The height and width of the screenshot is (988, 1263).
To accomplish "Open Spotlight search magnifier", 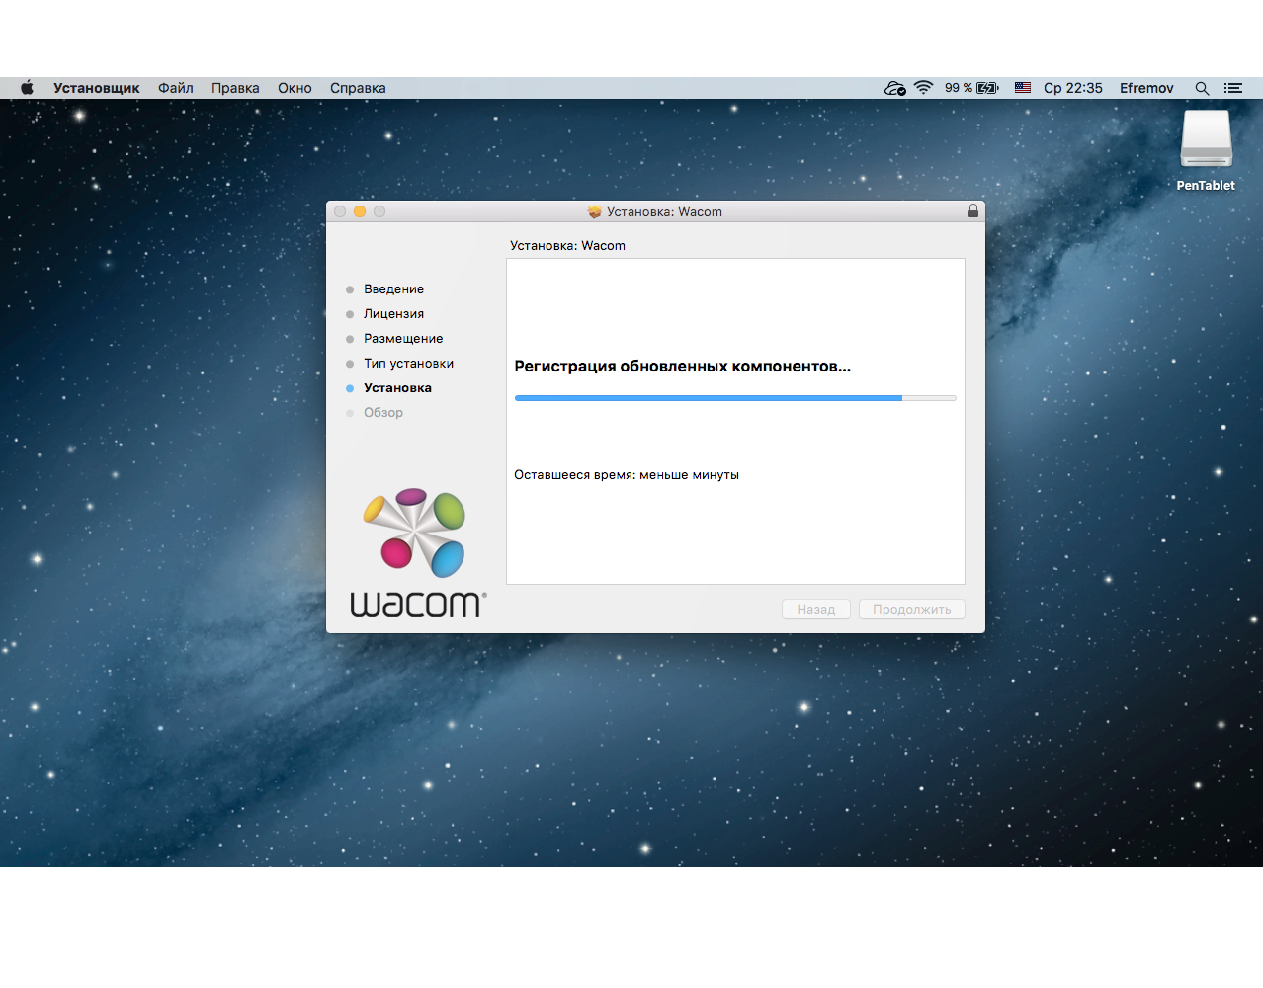I will click(1202, 88).
